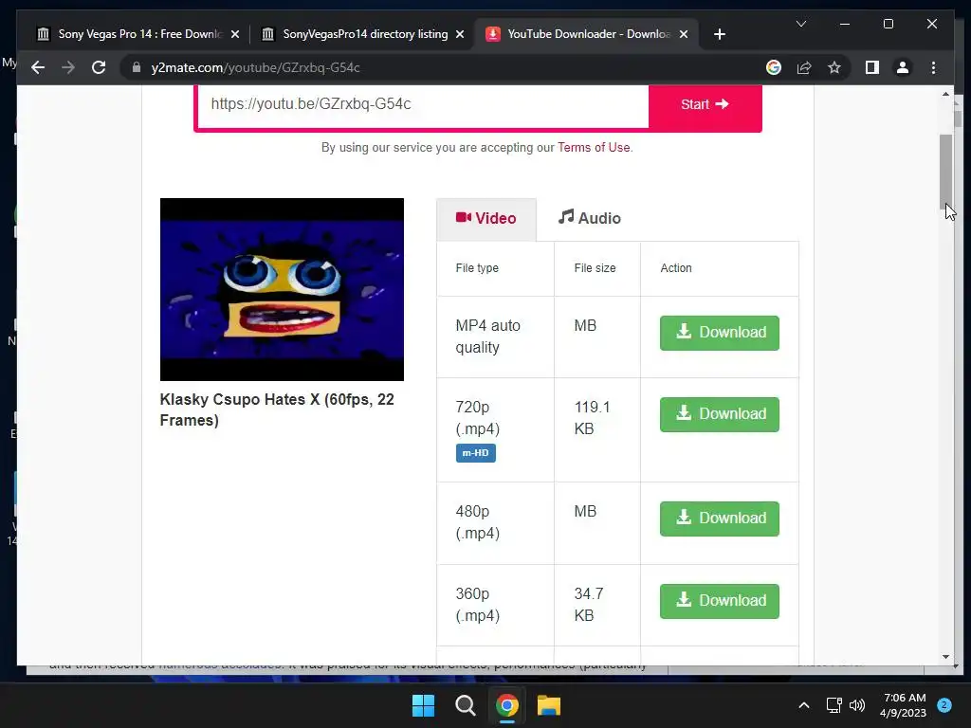Open Chrome's three-dot menu

pos(933,67)
